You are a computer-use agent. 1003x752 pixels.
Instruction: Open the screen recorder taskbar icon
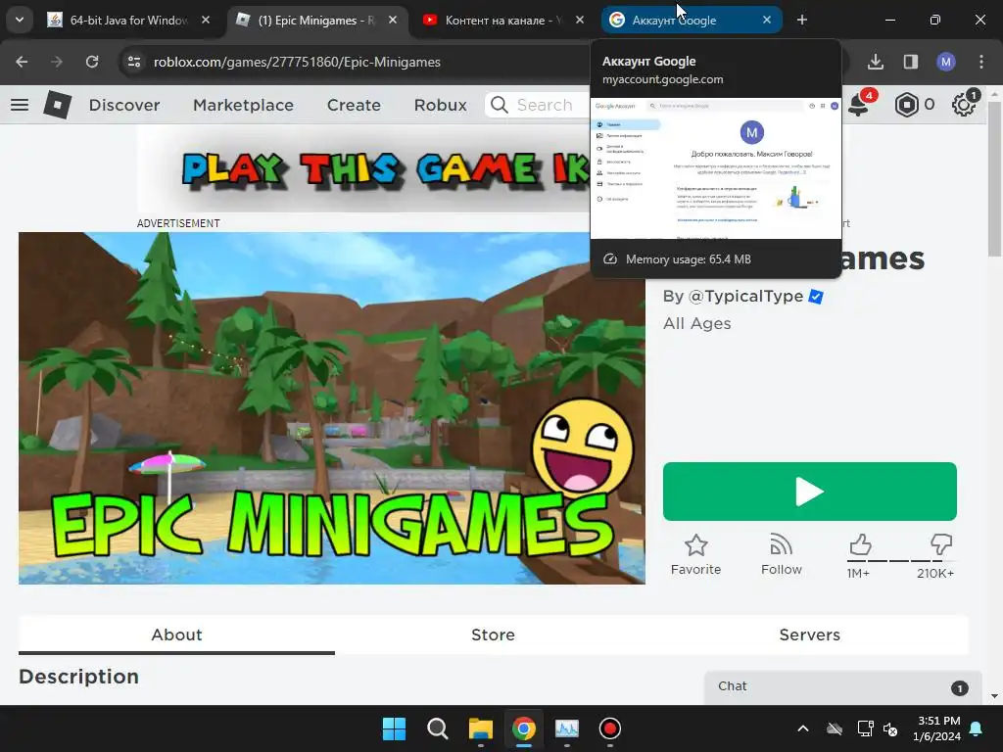click(609, 728)
